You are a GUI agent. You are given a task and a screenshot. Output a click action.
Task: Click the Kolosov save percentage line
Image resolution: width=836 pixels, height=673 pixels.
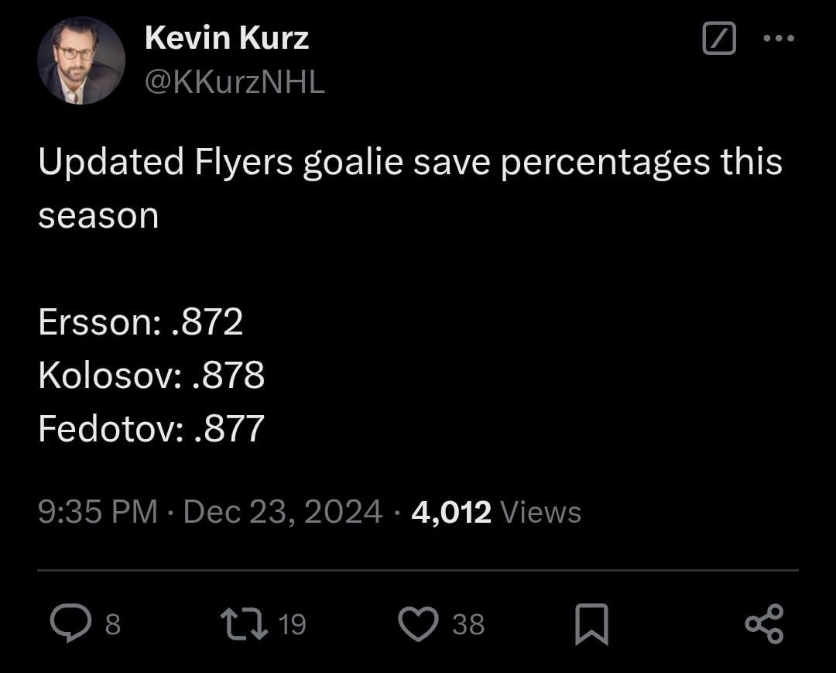coord(152,376)
